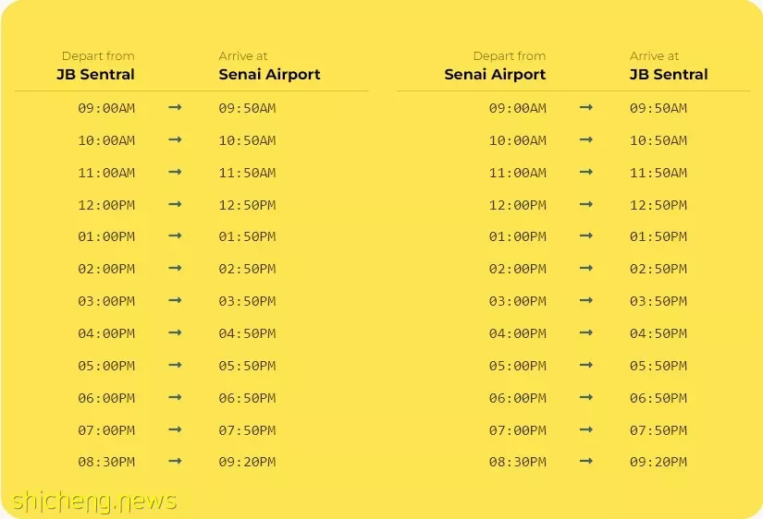Click the 09:20PM arrival at Senai Airport
The width and height of the screenshot is (763, 519).
pyautogui.click(x=247, y=462)
